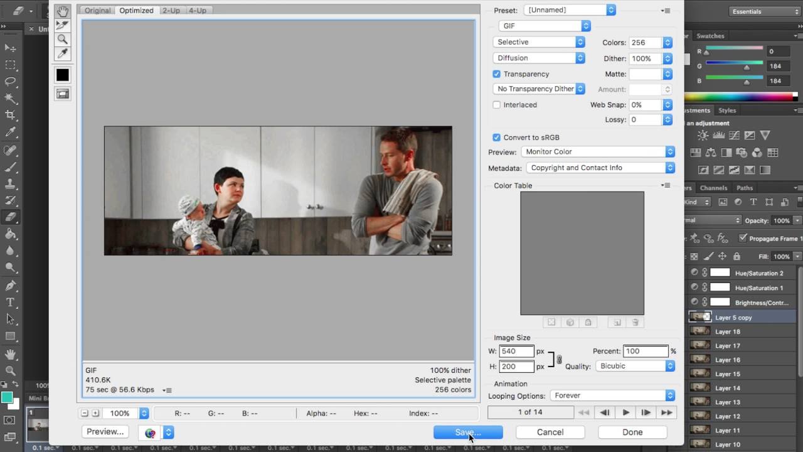
Task: Toggle slices visibility icon in dialog
Action: tap(62, 94)
